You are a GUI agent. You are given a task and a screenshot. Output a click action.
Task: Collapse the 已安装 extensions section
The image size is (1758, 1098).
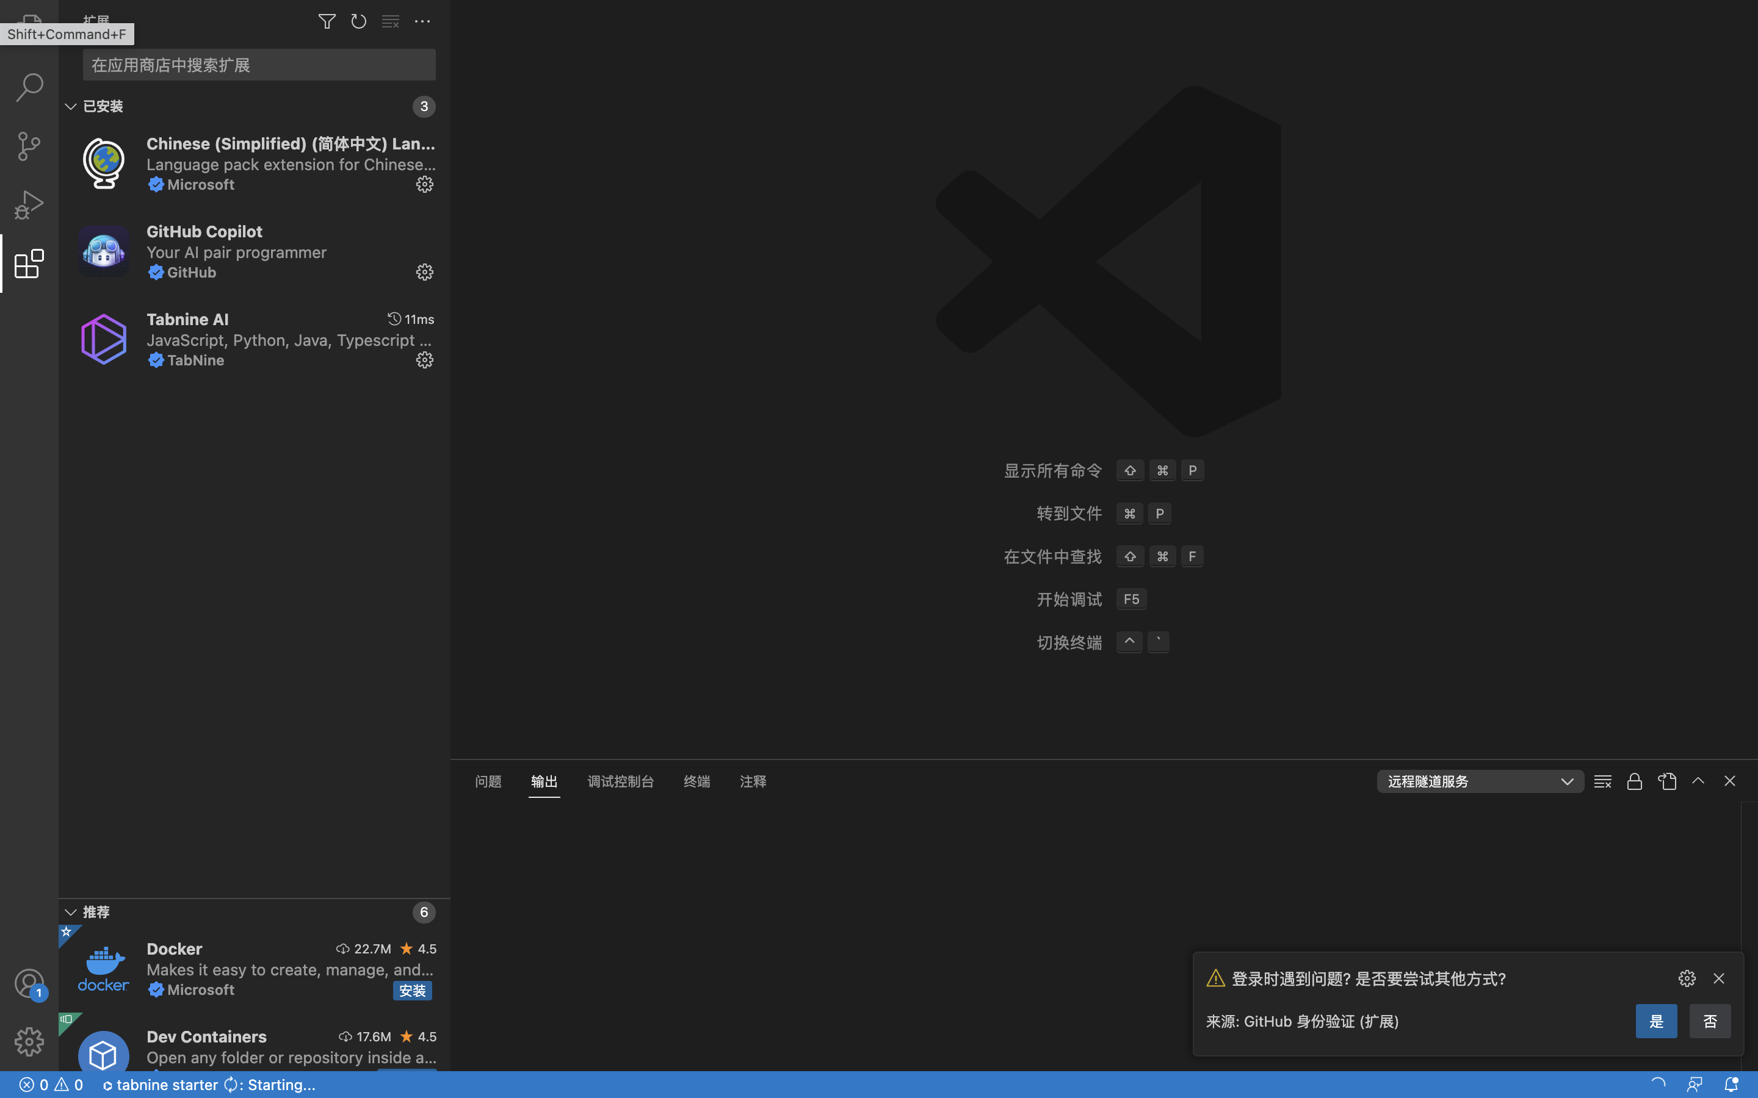[x=70, y=106]
